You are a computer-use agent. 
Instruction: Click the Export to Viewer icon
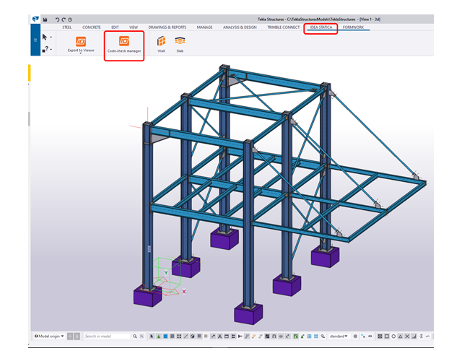81,42
